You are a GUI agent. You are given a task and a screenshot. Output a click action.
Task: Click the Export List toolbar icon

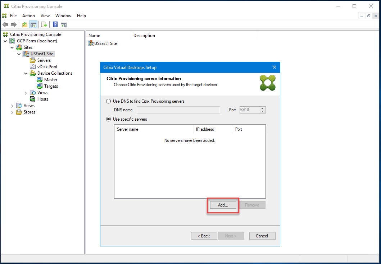pyautogui.click(x=44, y=24)
